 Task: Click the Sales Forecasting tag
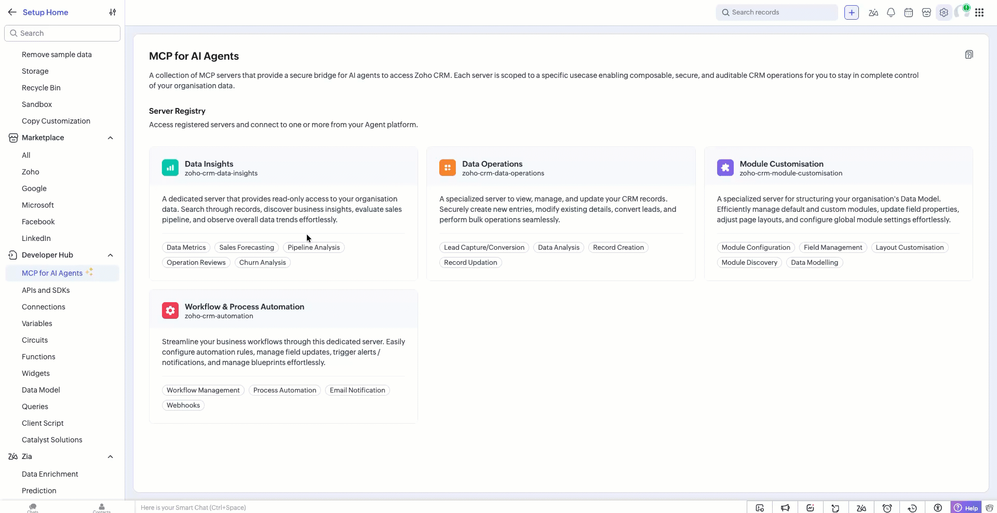point(247,248)
